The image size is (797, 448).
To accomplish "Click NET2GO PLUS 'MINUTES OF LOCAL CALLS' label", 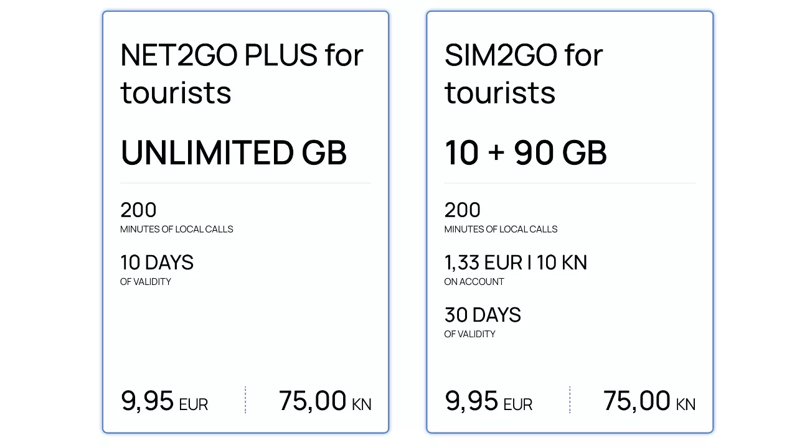I will [177, 230].
